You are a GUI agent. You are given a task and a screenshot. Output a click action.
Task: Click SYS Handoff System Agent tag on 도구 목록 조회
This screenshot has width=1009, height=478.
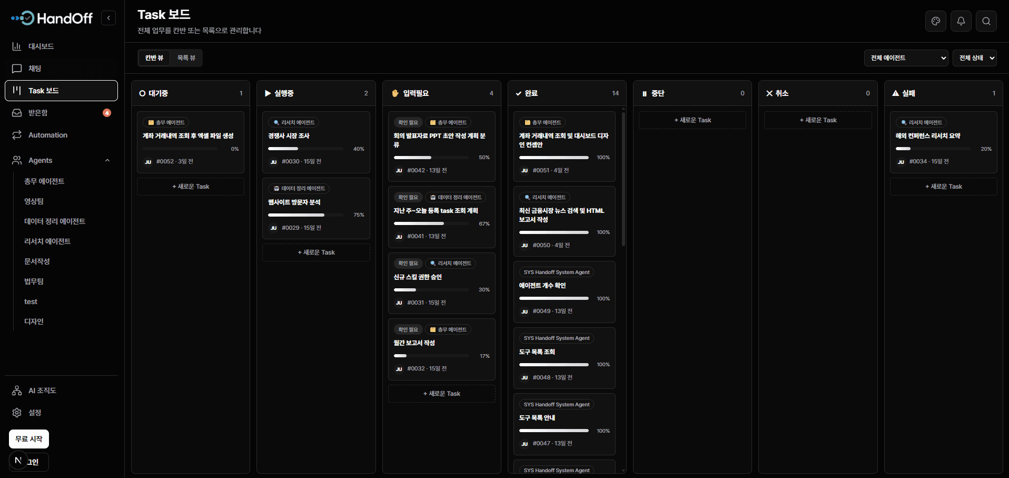point(557,338)
